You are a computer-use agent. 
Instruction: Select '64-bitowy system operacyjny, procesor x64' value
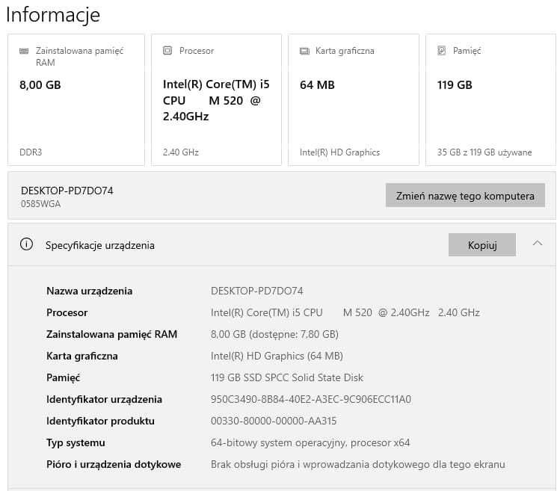(310, 442)
